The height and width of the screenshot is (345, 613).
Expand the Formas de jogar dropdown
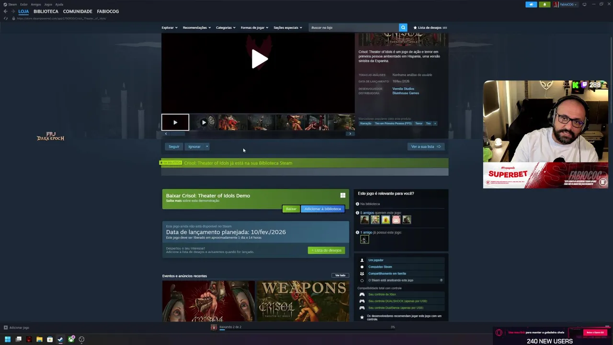point(254,27)
